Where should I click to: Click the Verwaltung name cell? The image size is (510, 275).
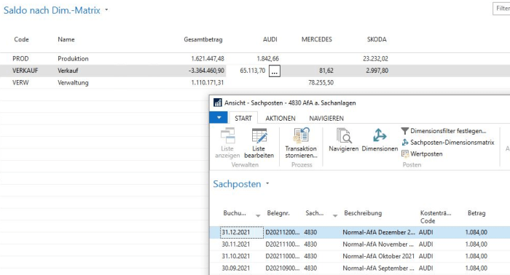pos(73,82)
